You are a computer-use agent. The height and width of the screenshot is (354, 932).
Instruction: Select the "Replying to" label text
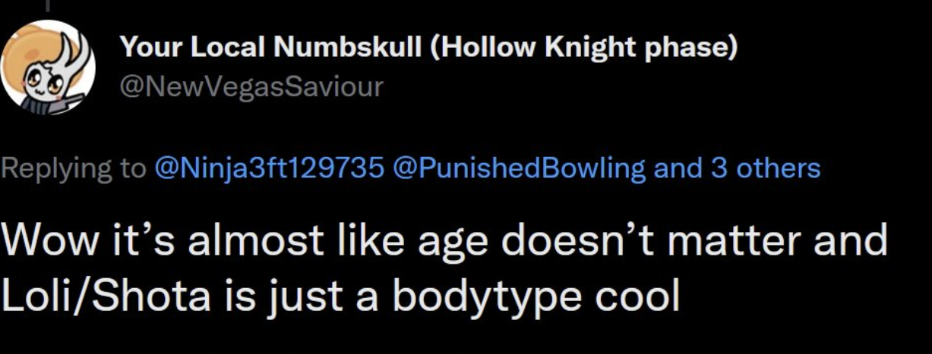(73, 167)
